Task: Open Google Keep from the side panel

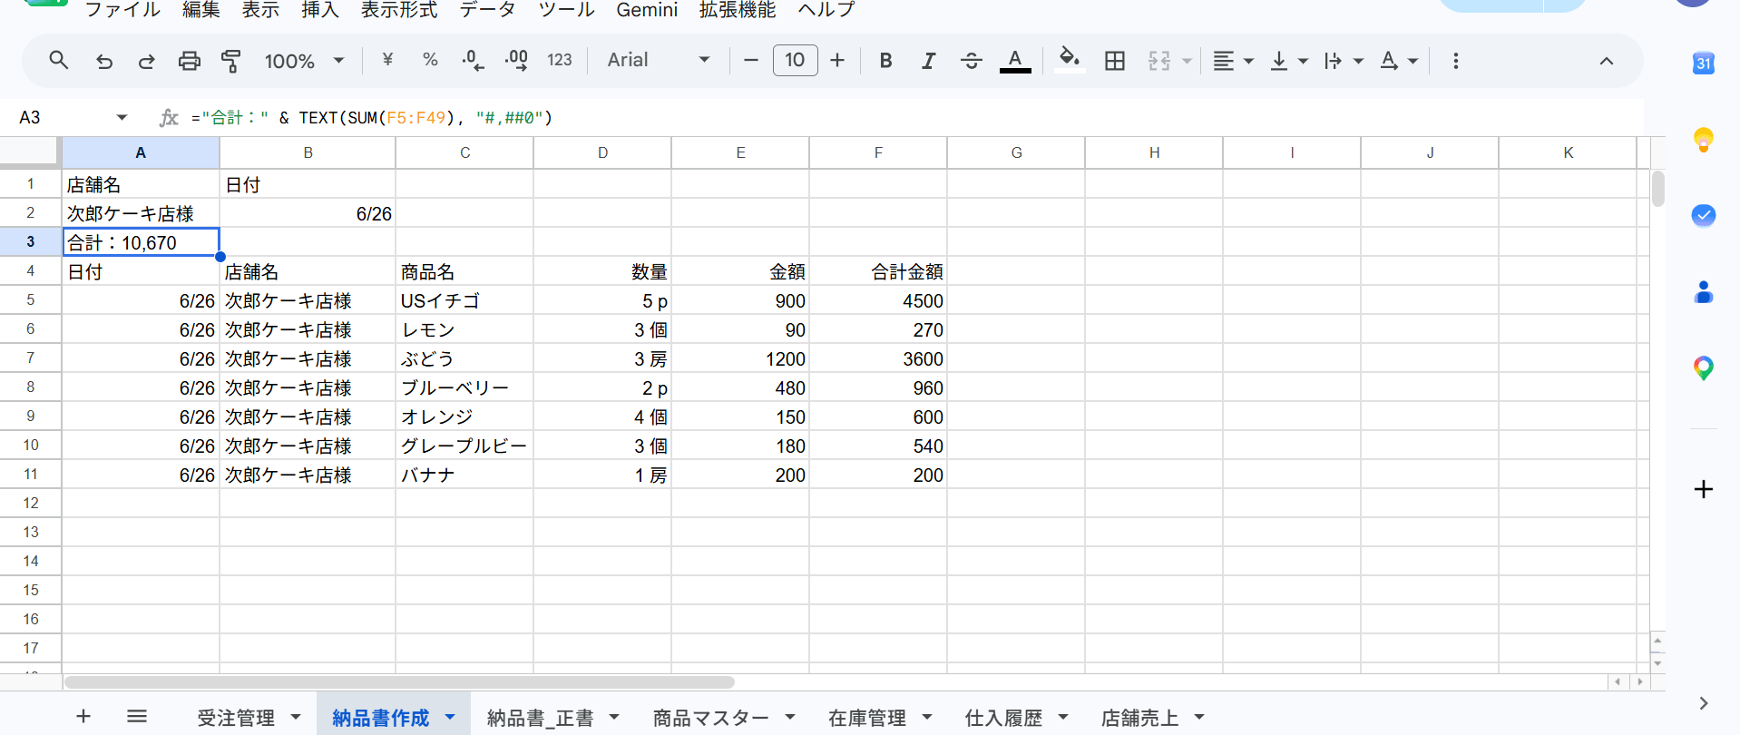Action: click(1703, 140)
